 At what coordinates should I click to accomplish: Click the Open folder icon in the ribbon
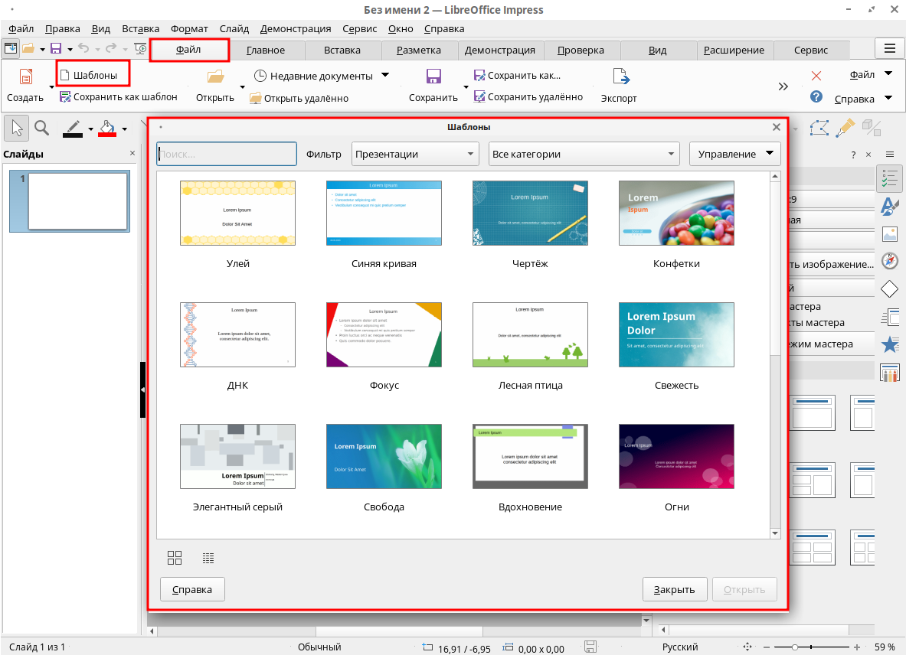[x=215, y=77]
